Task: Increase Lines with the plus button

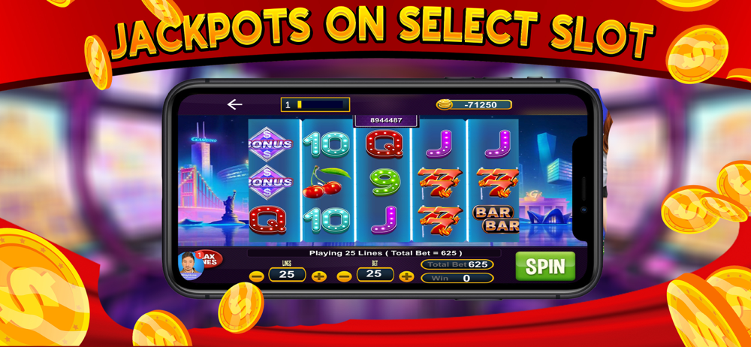Action: pos(319,276)
